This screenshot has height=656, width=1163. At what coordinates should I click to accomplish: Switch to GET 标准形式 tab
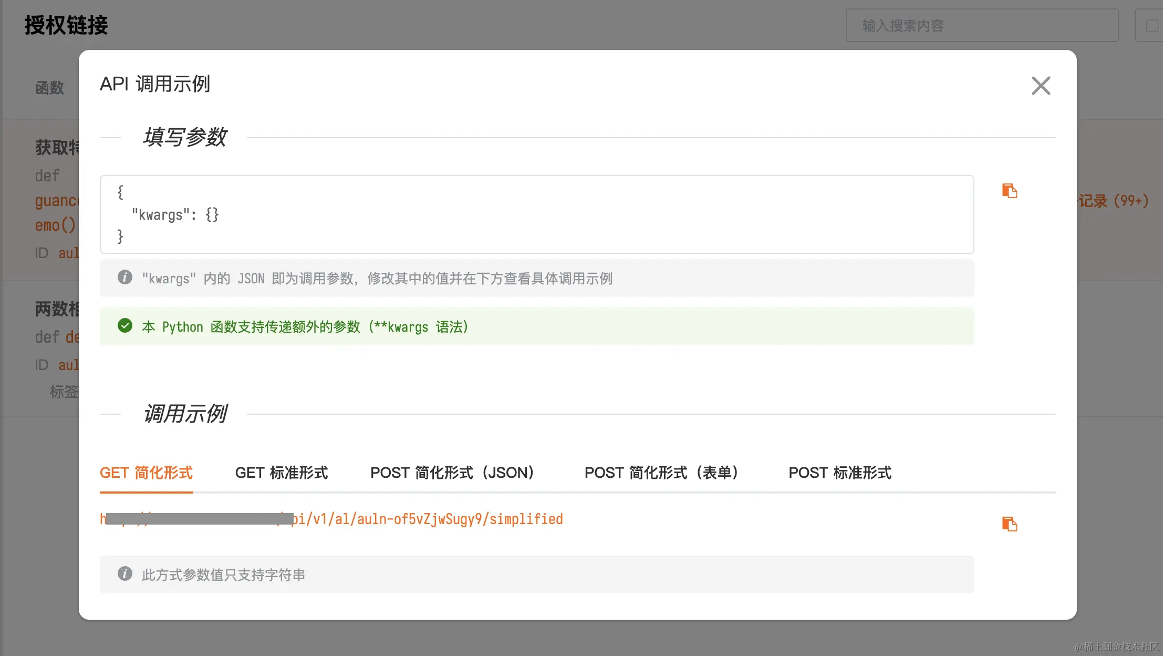[x=281, y=473]
